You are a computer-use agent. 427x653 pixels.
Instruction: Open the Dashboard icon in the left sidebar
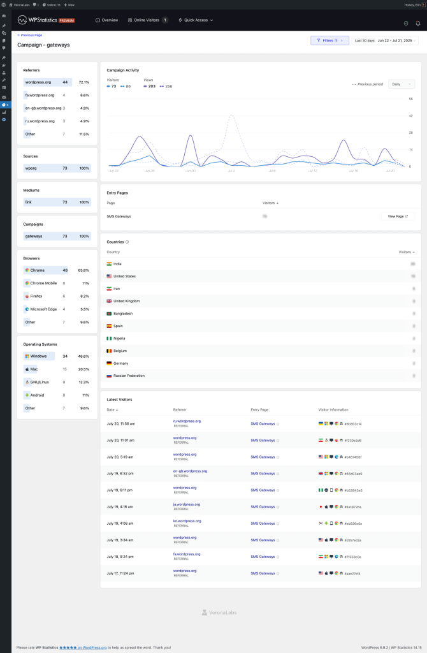[4, 16]
